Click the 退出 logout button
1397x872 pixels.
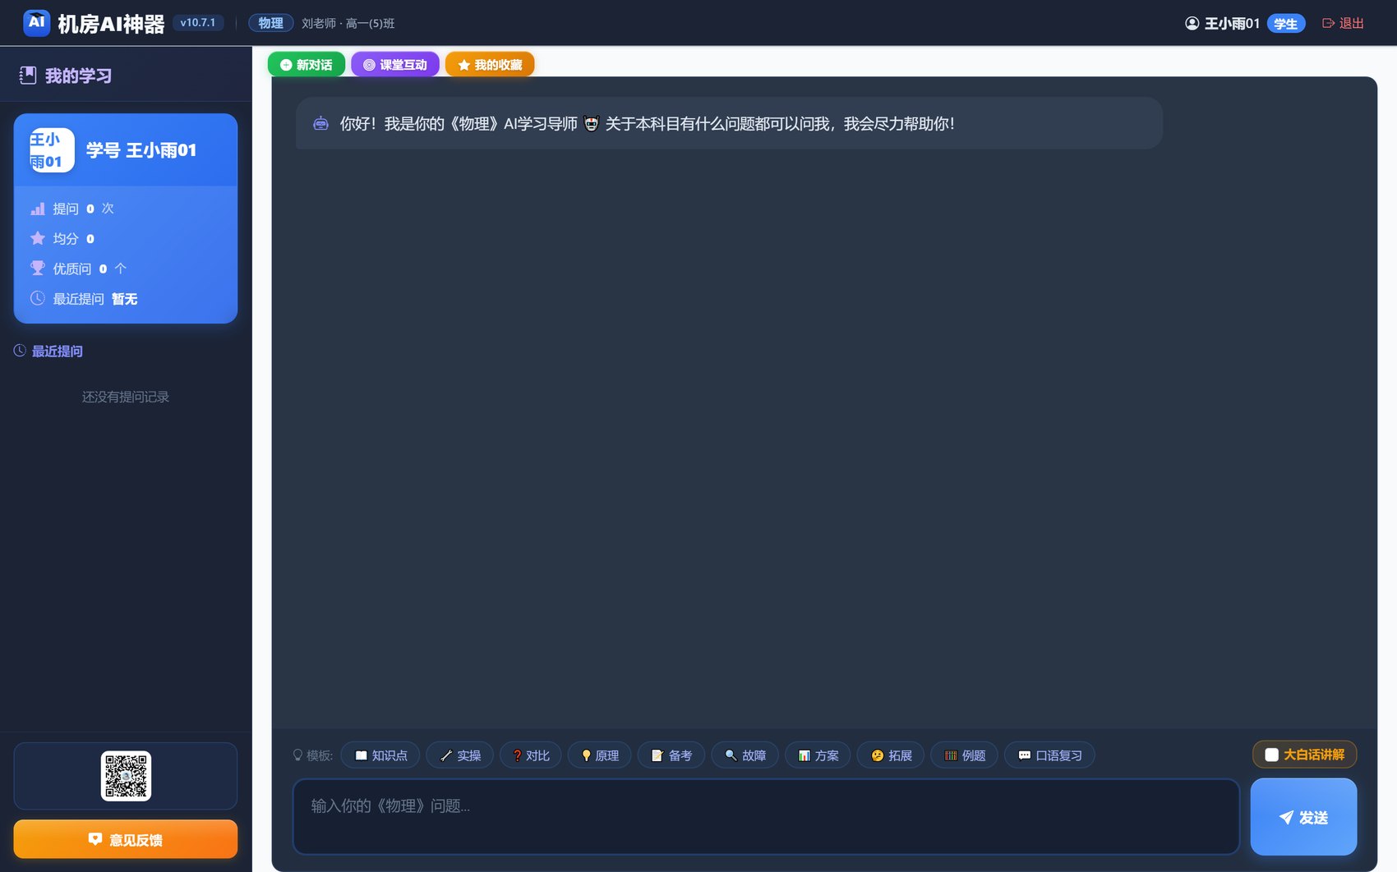click(x=1343, y=23)
